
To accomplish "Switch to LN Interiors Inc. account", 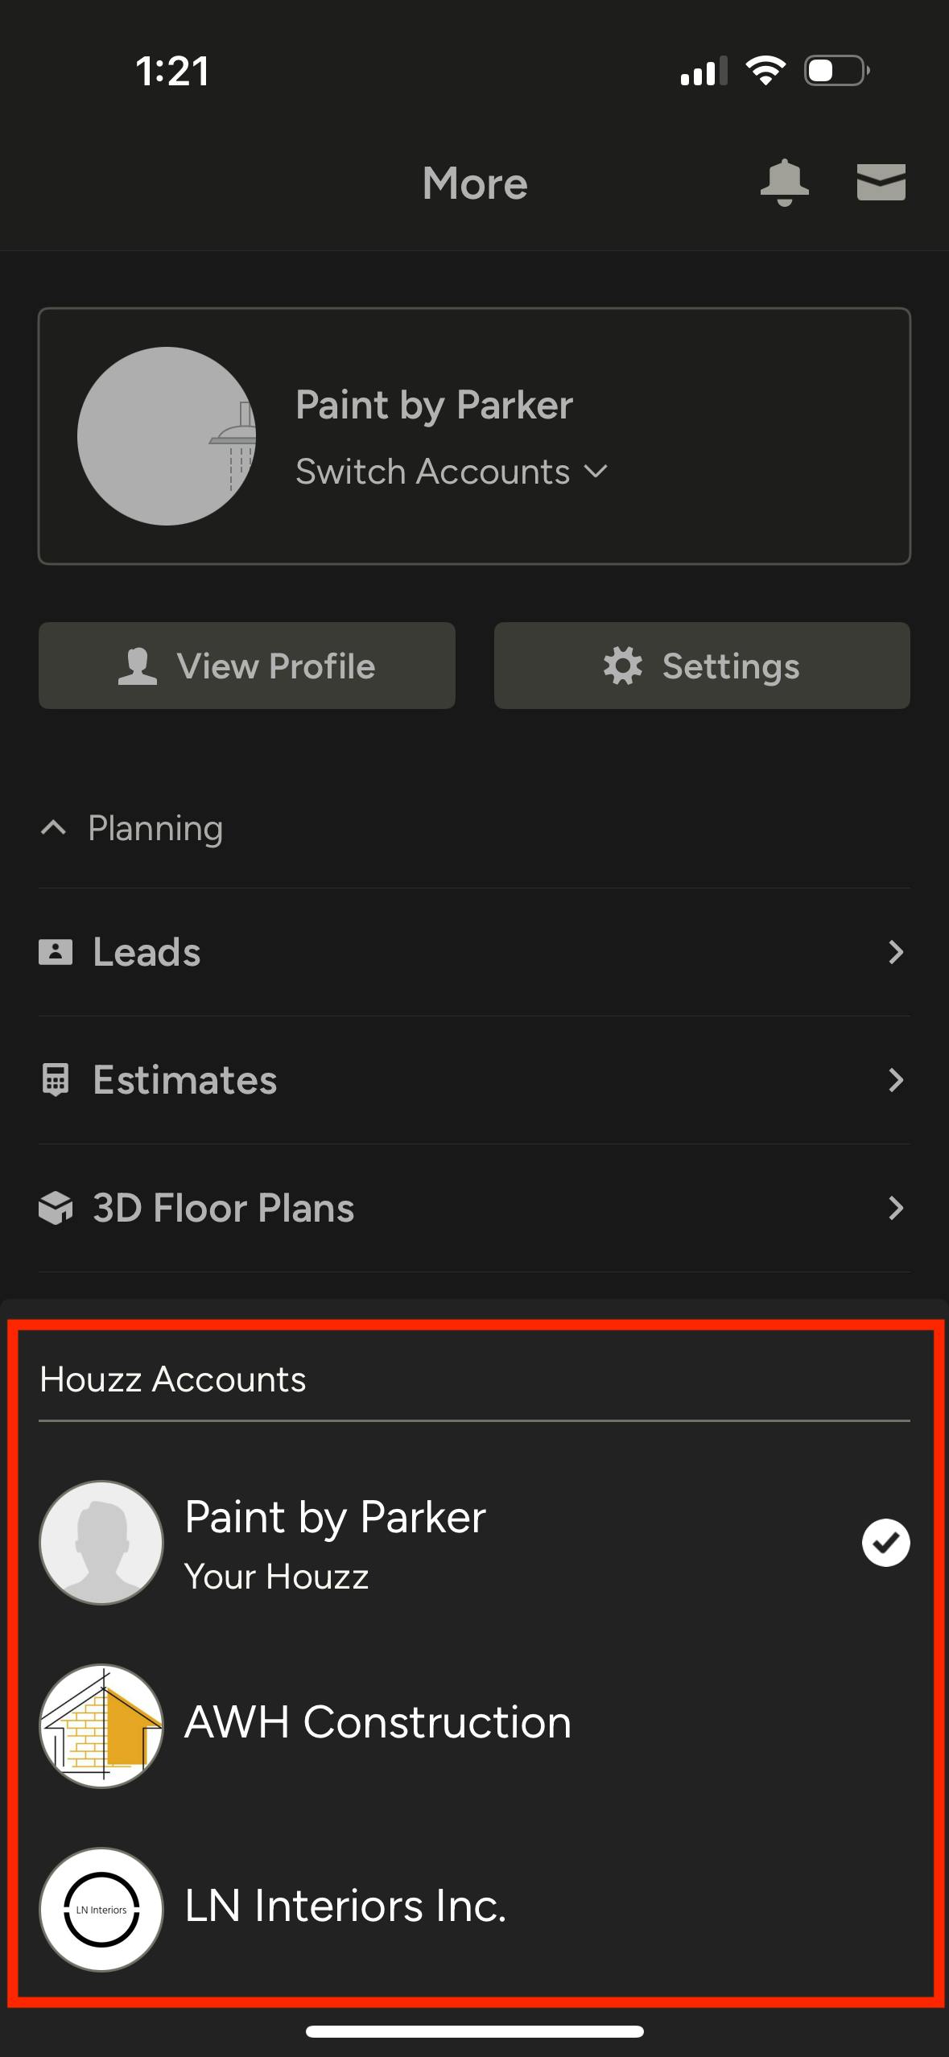I will click(346, 1906).
